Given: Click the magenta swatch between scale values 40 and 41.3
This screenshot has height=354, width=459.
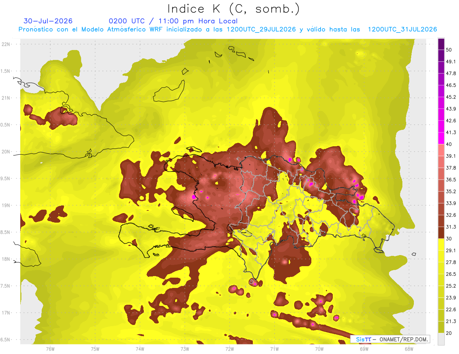Looking at the screenshot, I should tap(441, 138).
